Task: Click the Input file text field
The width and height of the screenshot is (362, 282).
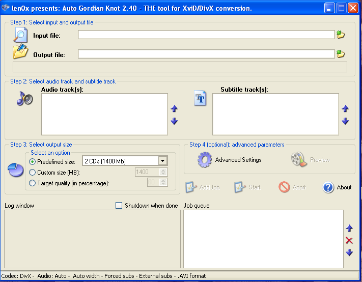Action: point(206,35)
